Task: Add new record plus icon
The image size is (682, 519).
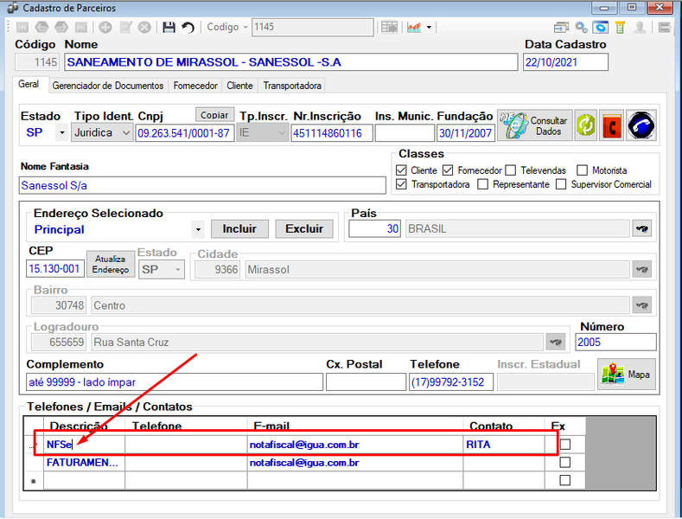Action: 105,28
